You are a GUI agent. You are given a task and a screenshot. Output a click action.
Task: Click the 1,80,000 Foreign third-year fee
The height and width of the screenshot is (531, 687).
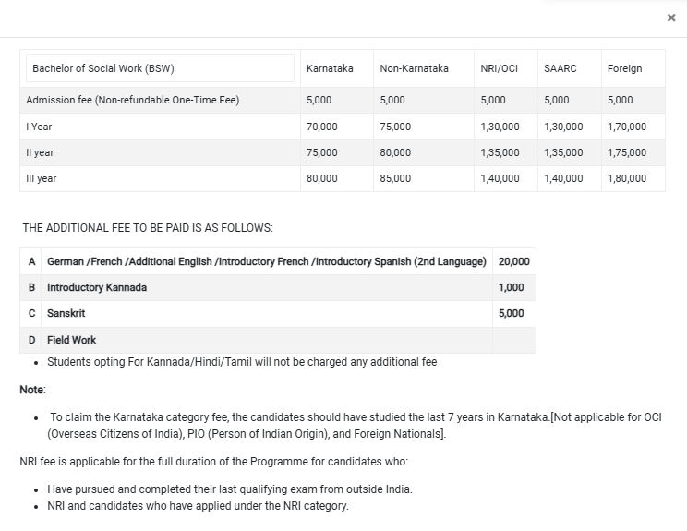pyautogui.click(x=627, y=178)
